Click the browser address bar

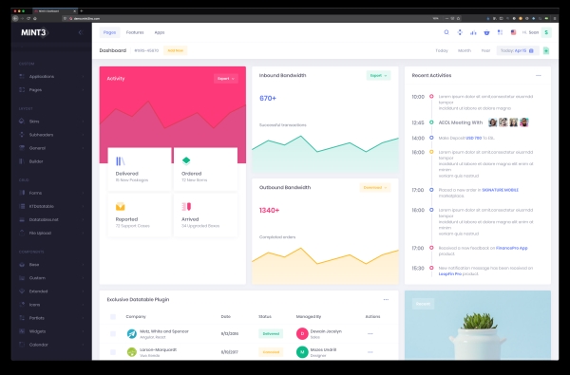pyautogui.click(x=247, y=18)
